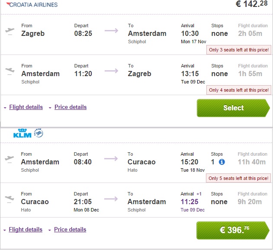Viewport: 273px width, 250px height.
Task: Expand Flight details for the KLM itinerary
Action: tap(26, 230)
